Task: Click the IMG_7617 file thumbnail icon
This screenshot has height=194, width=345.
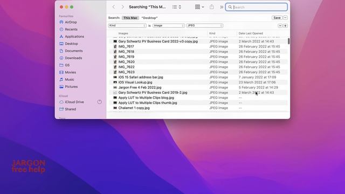Action: point(115,46)
